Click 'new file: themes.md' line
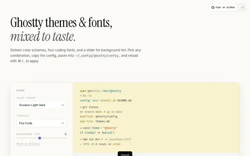The height and width of the screenshot is (156, 250). tap(95, 121)
